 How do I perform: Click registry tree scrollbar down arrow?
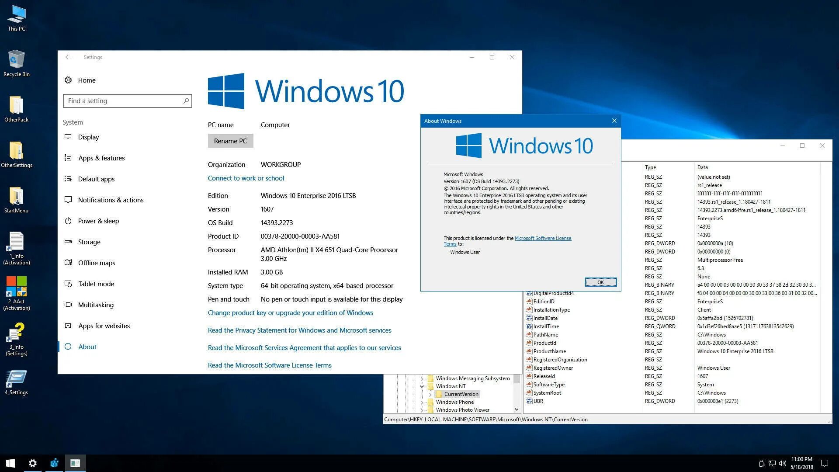point(517,410)
